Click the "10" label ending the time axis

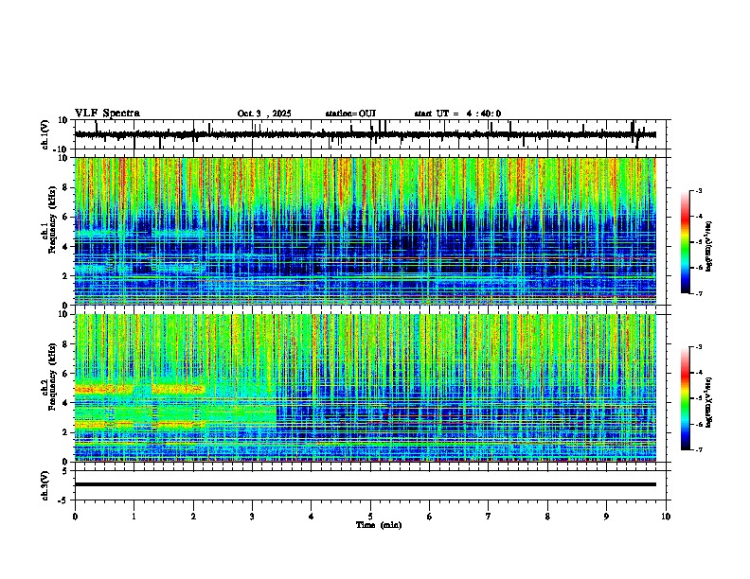pos(666,517)
